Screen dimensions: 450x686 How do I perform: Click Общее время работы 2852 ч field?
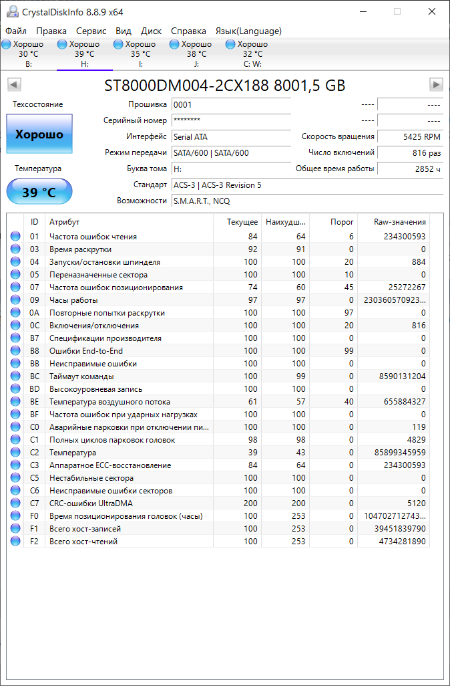click(410, 168)
